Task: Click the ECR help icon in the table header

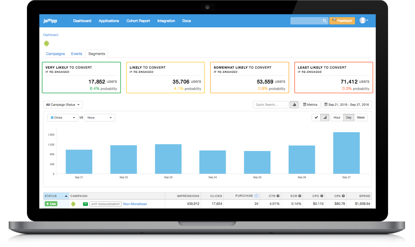Action: pyautogui.click(x=300, y=196)
